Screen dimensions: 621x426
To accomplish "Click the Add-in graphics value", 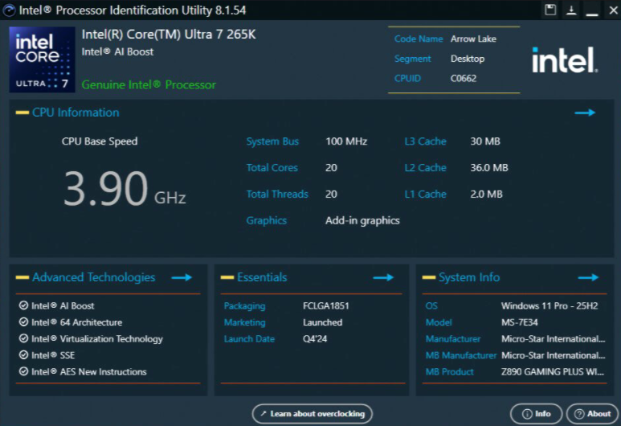I will click(362, 221).
